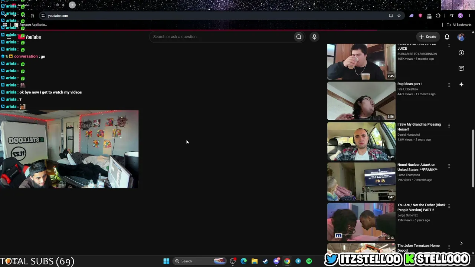Play the apple juice chugging video thumbnail

tap(361, 62)
